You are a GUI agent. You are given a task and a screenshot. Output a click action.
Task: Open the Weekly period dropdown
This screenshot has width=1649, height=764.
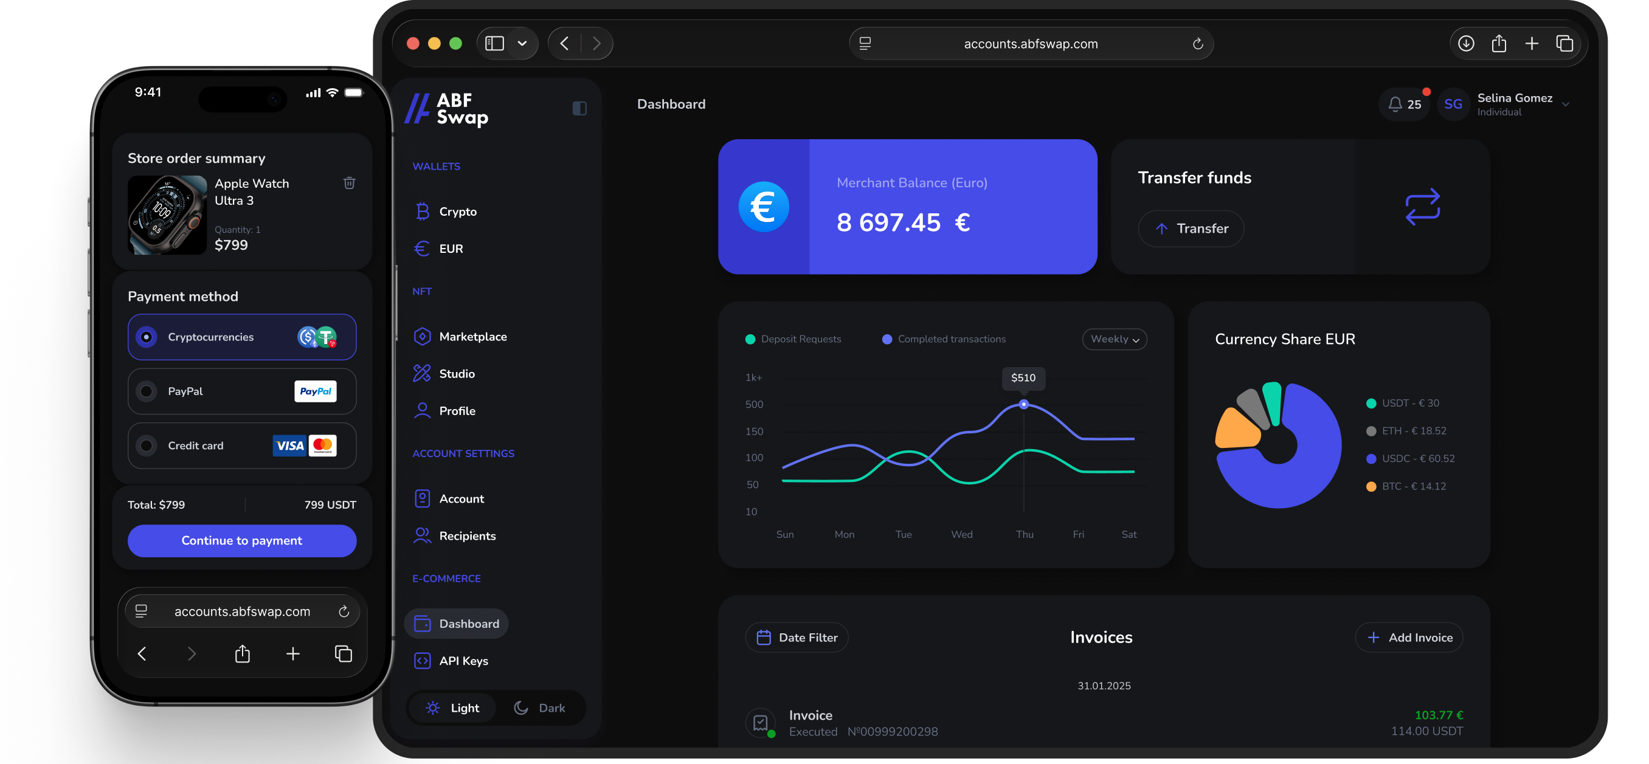[1114, 339]
